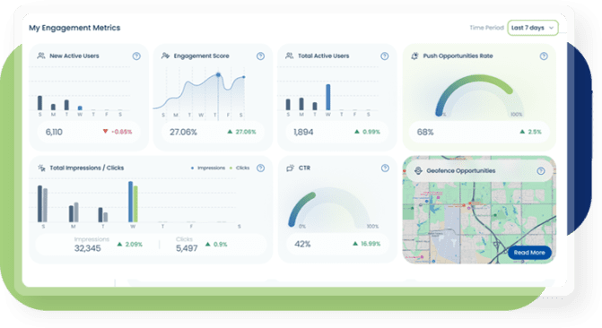Click the Total Impressions / Clicks help icon
The image size is (602, 328).
click(x=260, y=168)
